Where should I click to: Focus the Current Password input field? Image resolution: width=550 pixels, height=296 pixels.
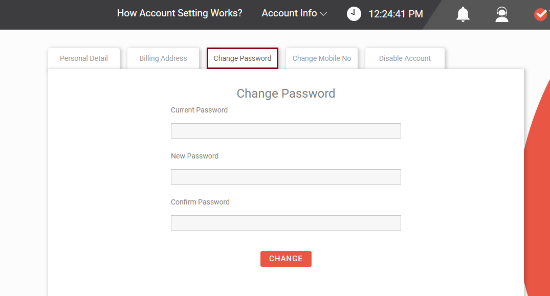click(x=286, y=131)
